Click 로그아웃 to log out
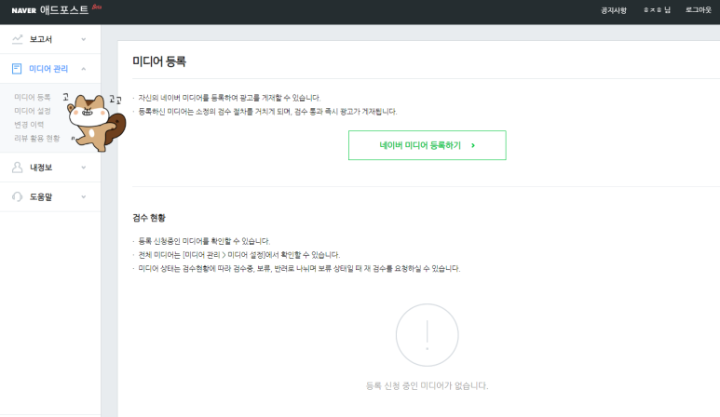The height and width of the screenshot is (417, 720). [x=698, y=10]
